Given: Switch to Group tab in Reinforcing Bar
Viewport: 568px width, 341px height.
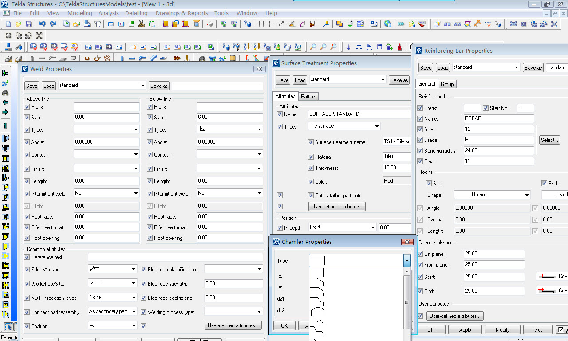Looking at the screenshot, I should click(447, 84).
